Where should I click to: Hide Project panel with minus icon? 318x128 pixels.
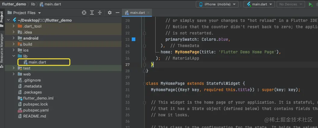coord(118,13)
